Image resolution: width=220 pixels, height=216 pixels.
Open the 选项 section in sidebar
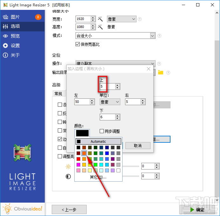pyautogui.click(x=23, y=26)
